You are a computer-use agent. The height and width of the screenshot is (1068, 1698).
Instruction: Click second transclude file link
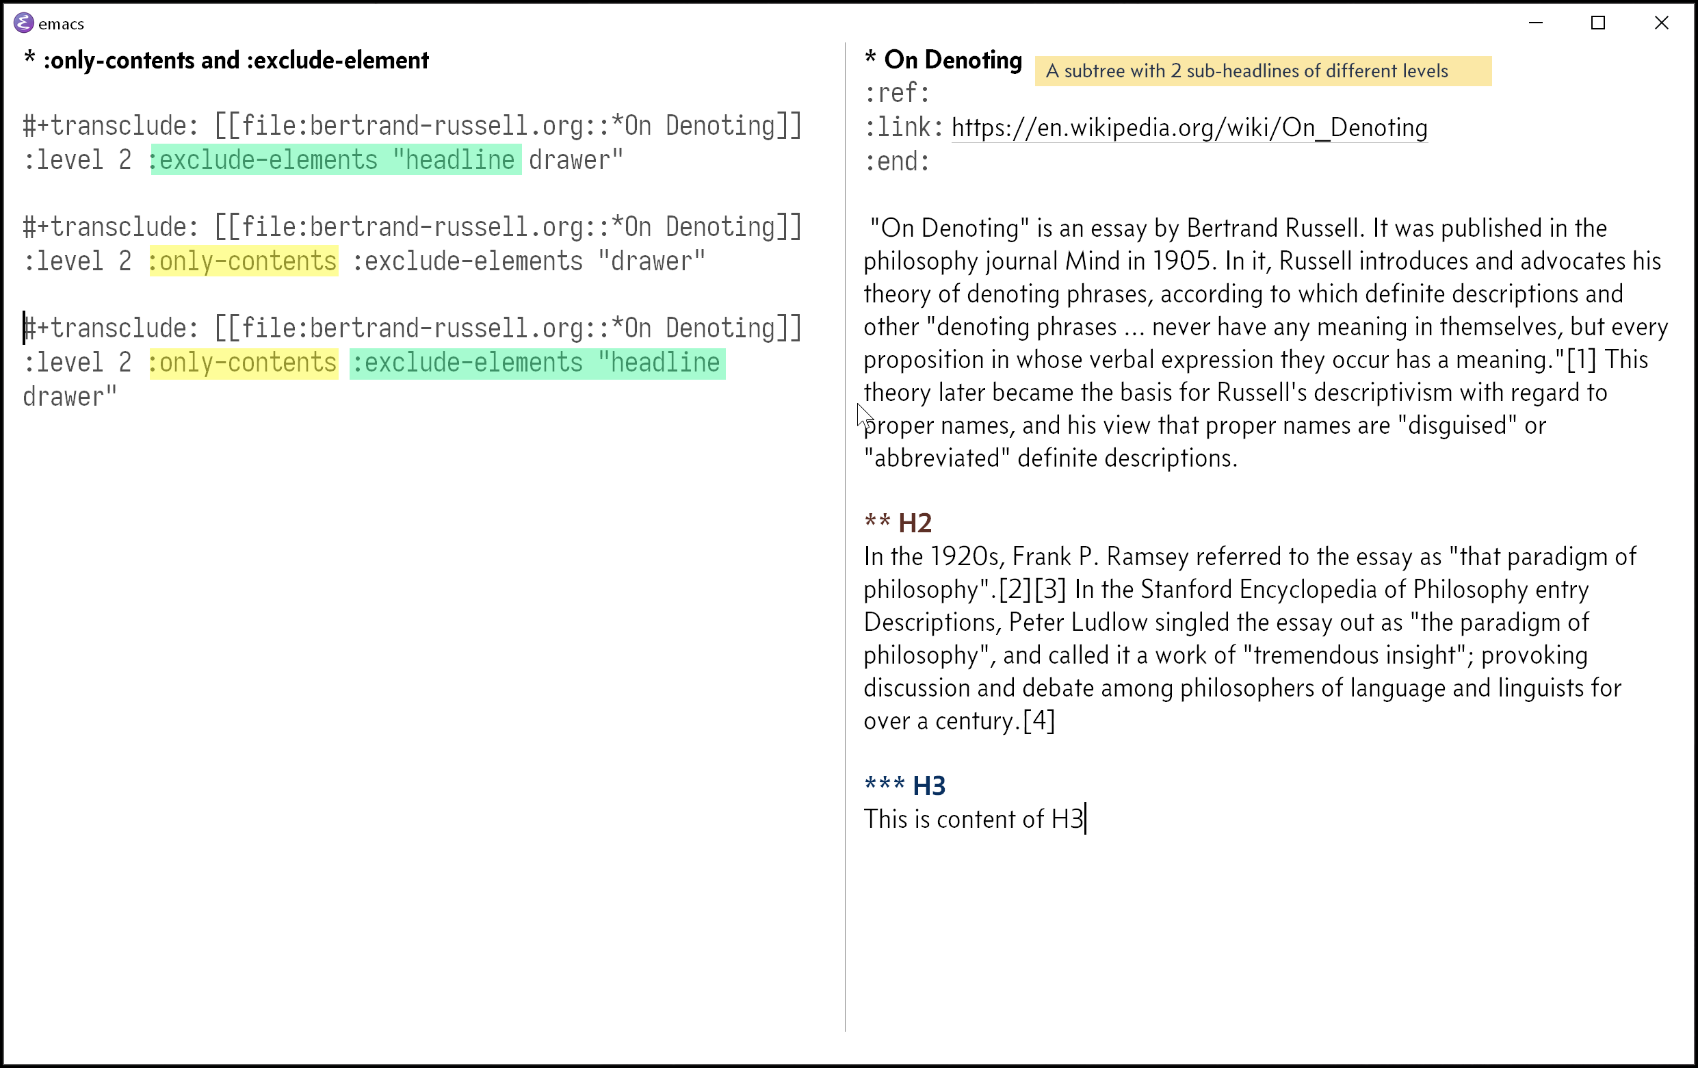(508, 227)
